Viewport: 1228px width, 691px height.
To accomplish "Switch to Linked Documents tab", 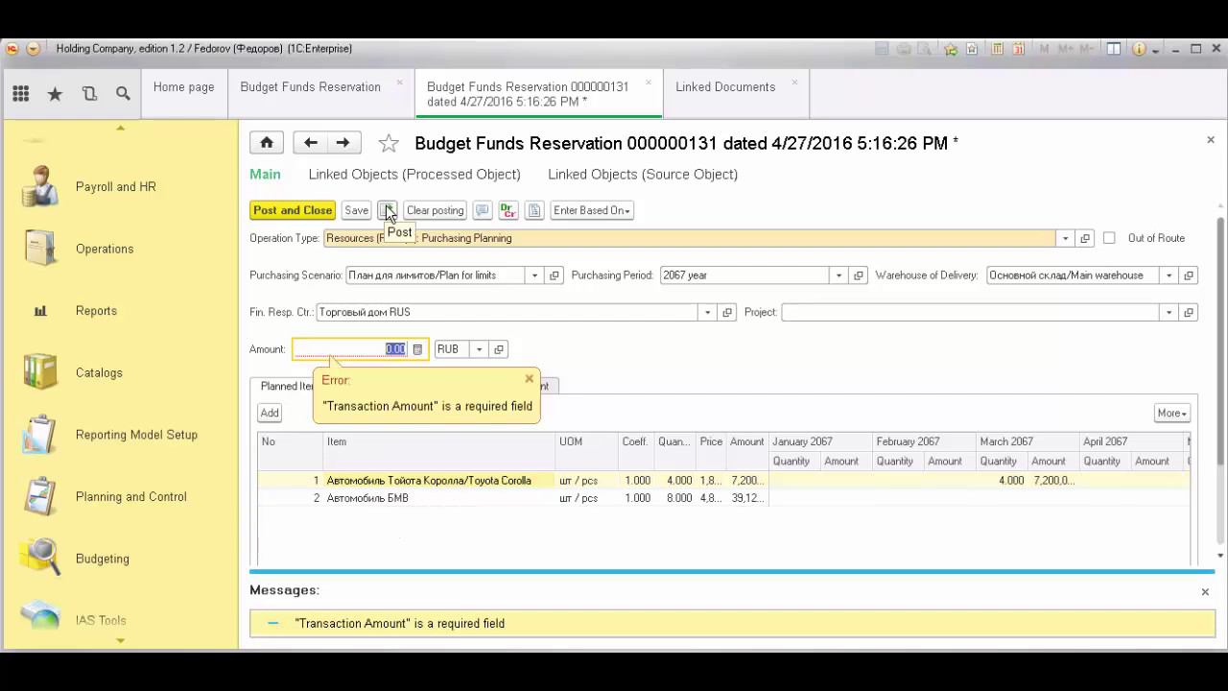I will 724,87.
